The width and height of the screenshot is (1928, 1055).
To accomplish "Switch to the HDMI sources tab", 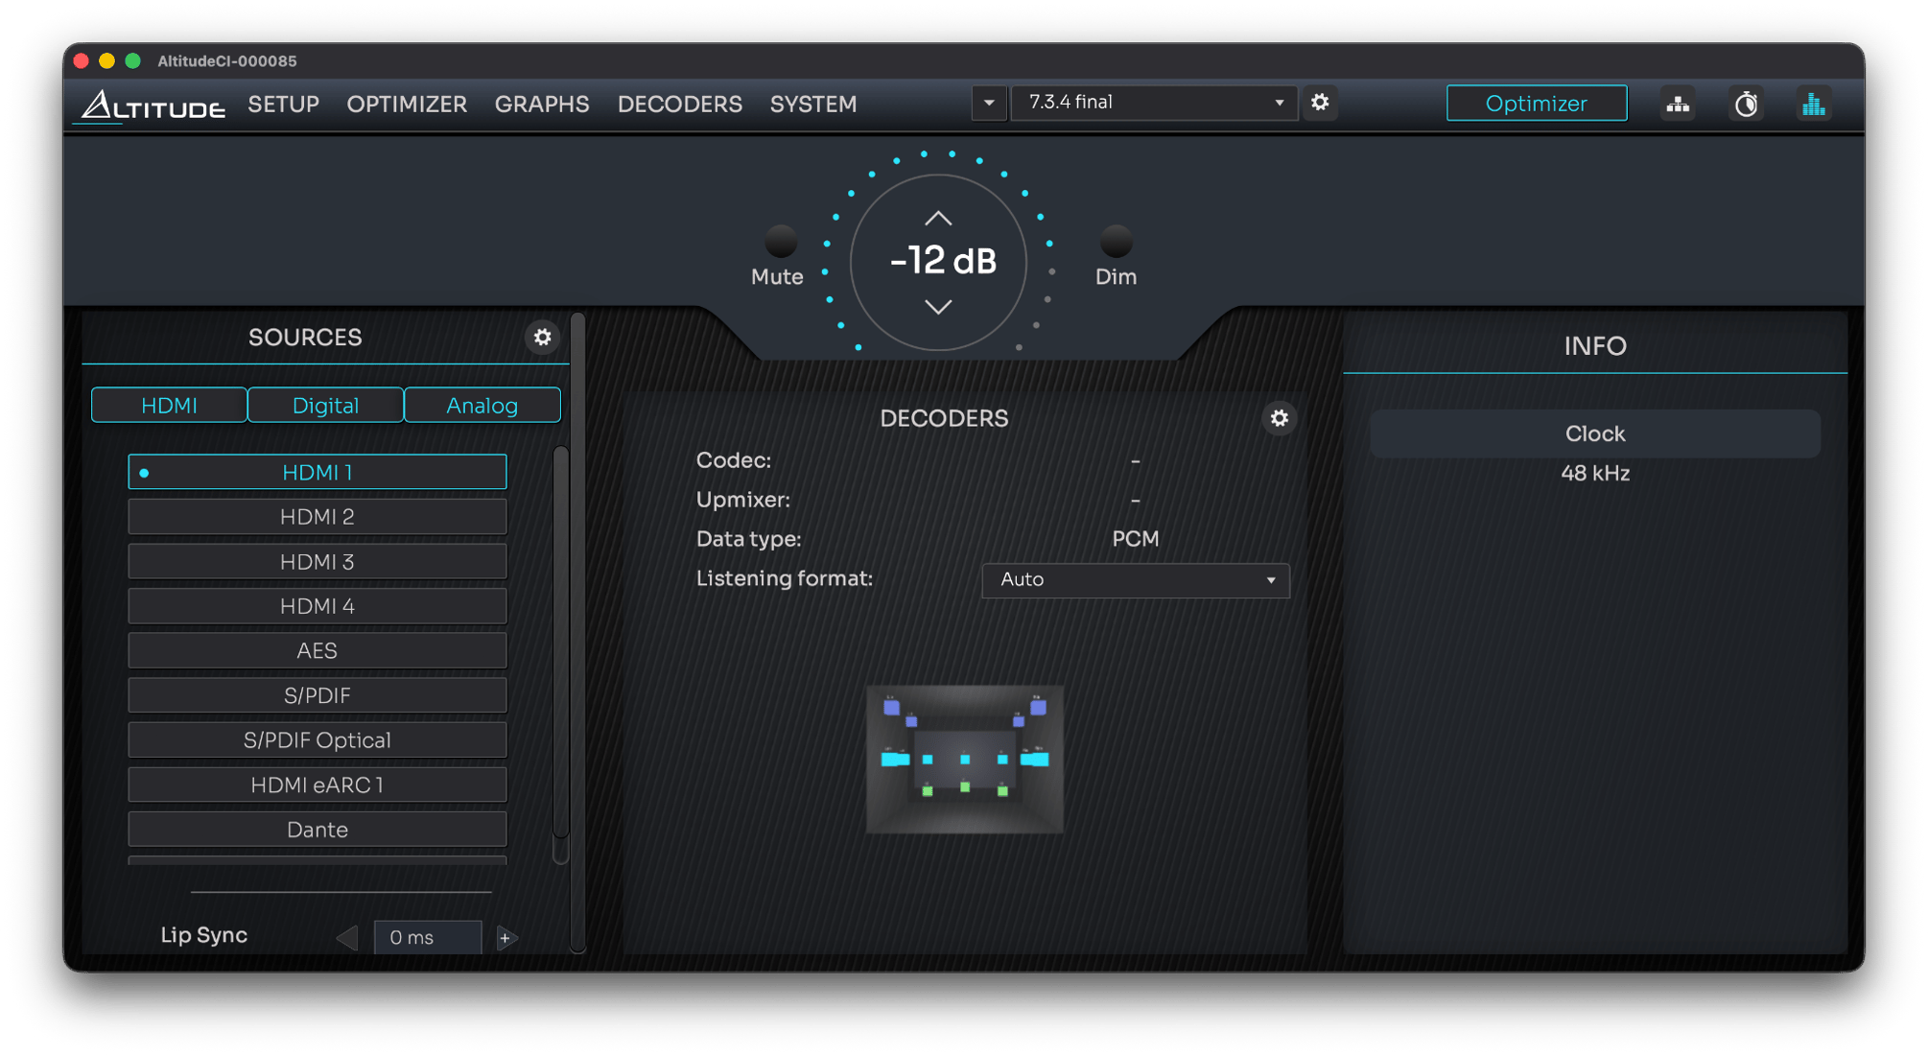I will [x=169, y=405].
